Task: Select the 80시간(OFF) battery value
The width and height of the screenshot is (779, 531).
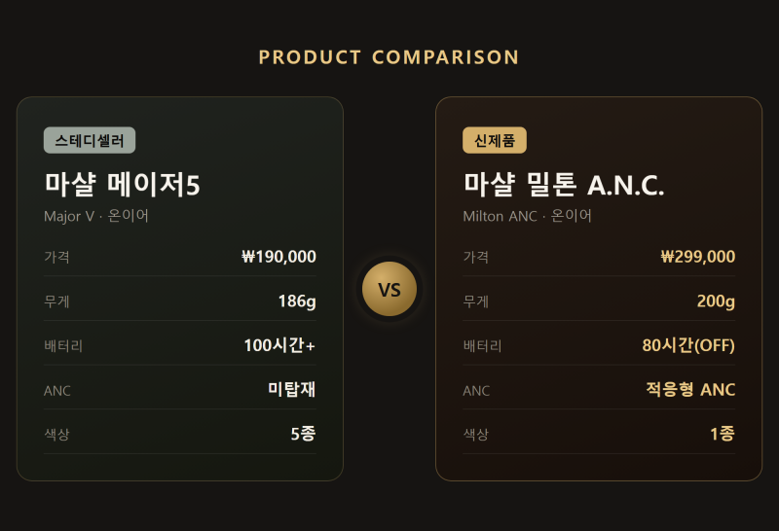Action: click(x=688, y=345)
